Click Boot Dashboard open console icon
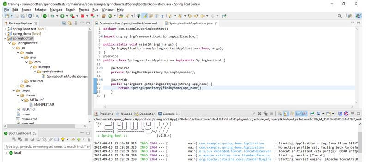 click(38, 139)
